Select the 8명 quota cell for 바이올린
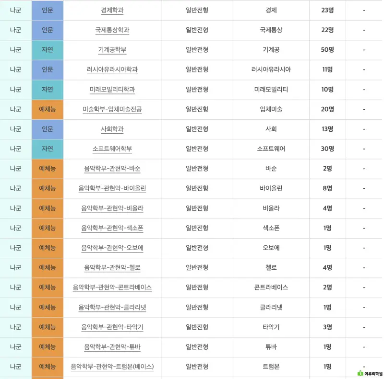The width and height of the screenshot is (384, 379). pos(327,188)
